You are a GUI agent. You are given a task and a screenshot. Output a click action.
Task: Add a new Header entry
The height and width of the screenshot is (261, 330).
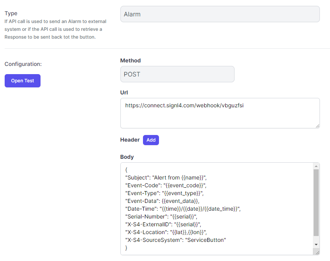coord(151,140)
